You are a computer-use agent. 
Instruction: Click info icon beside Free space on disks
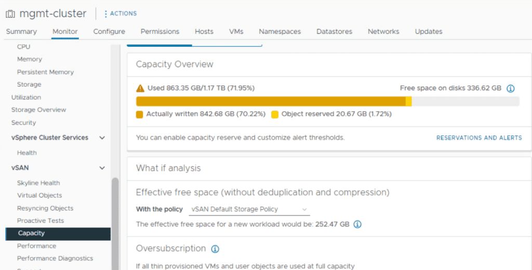[x=510, y=89]
